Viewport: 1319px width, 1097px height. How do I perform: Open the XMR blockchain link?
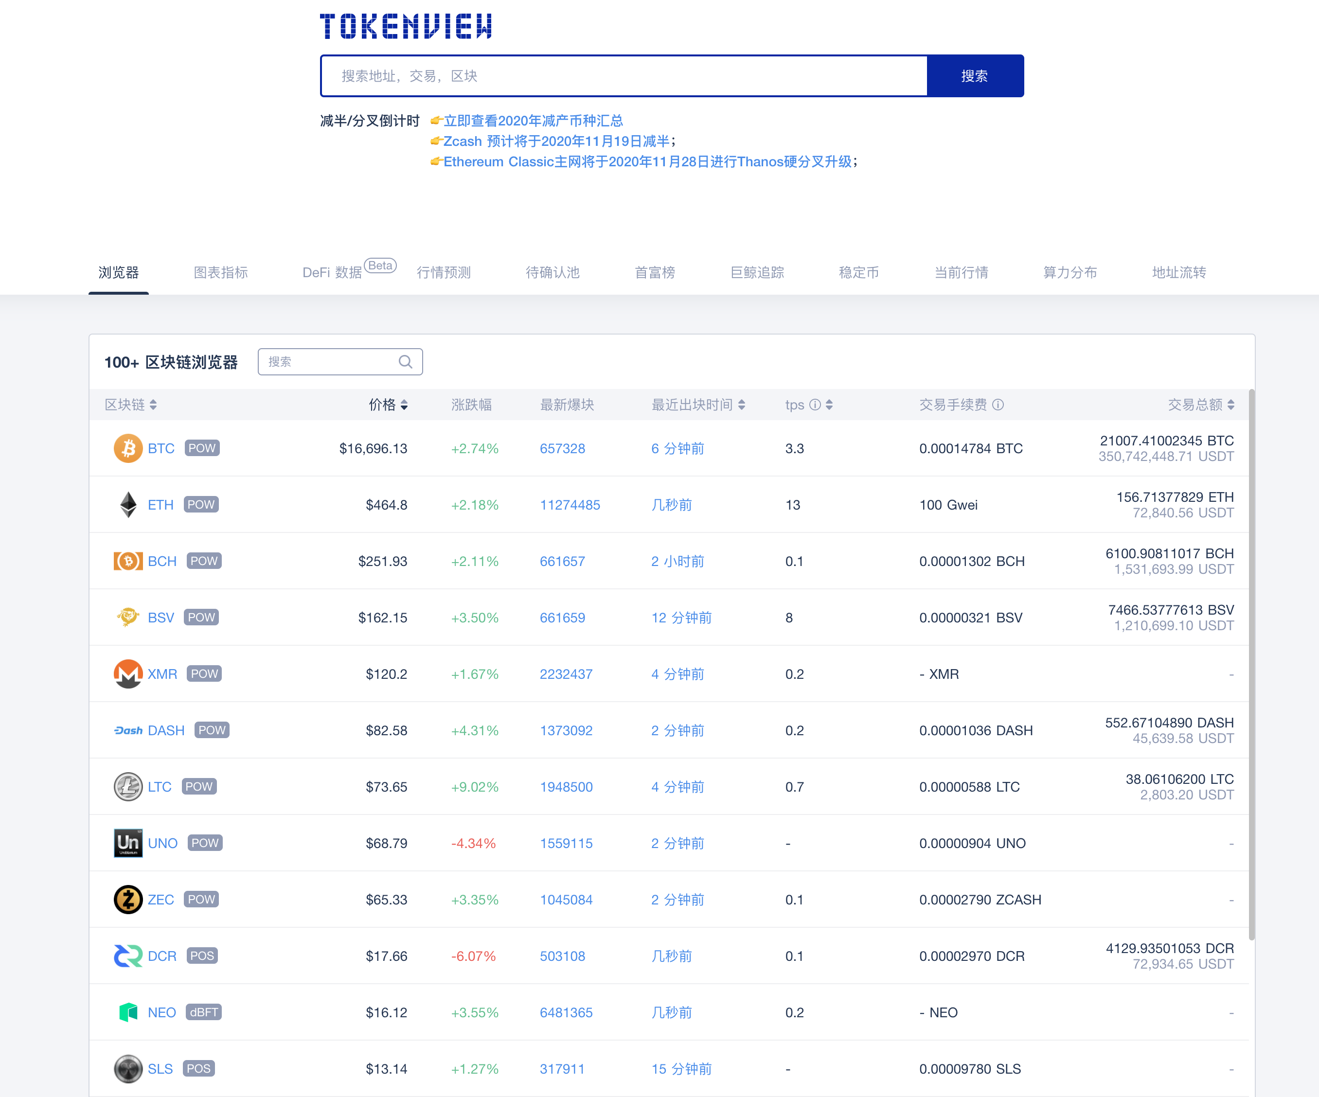(162, 674)
